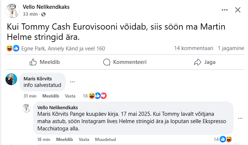Open options for Maris Kõrvits comment
The width and height of the screenshot is (248, 145).
click(x=72, y=82)
